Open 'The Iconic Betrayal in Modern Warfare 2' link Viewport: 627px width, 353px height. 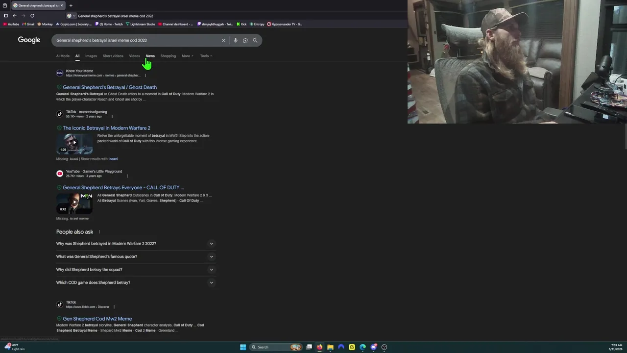(x=106, y=128)
